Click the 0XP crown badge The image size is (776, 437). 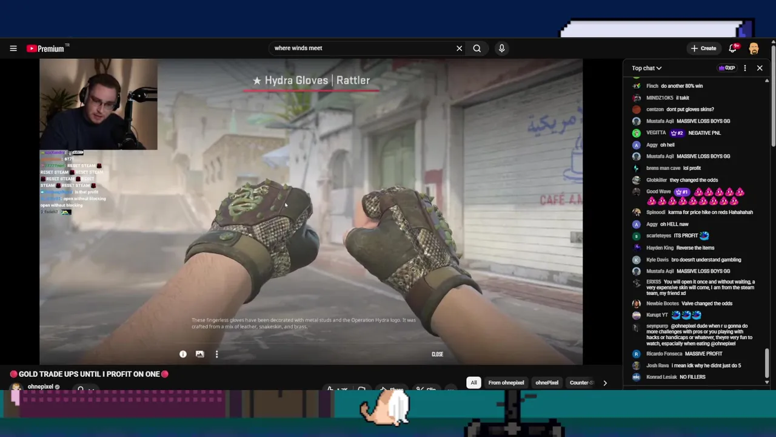point(727,68)
